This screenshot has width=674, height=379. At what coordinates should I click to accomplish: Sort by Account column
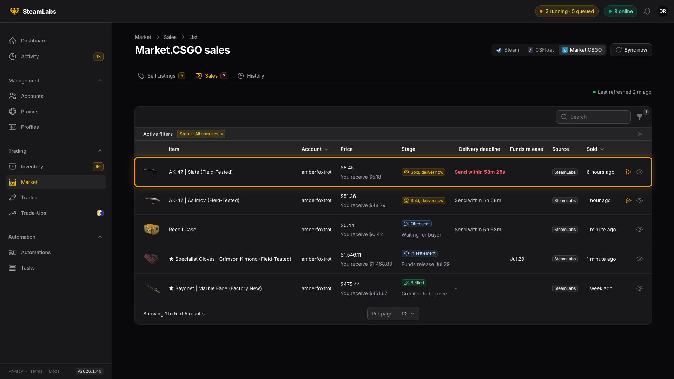[315, 149]
